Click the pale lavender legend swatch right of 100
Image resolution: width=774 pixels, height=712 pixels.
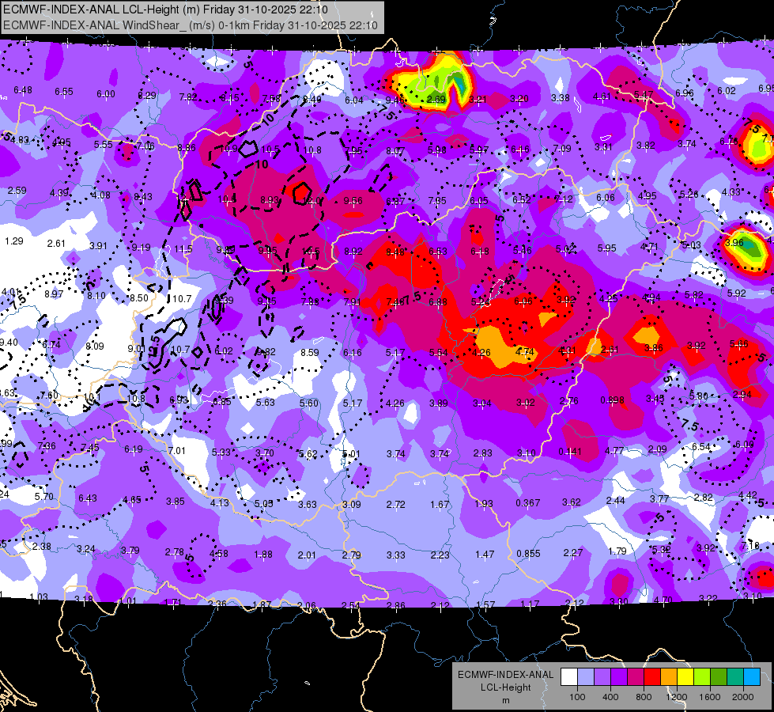pyautogui.click(x=586, y=676)
